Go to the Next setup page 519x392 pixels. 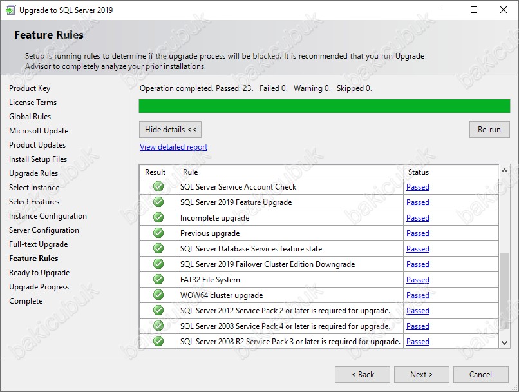tap(421, 375)
